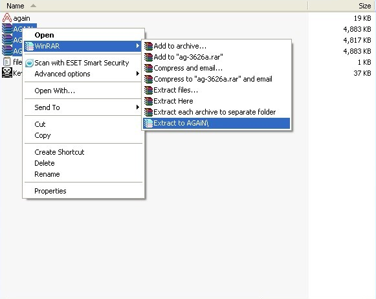Click the red A icon of the again file
The image size is (376, 299).
point(7,18)
